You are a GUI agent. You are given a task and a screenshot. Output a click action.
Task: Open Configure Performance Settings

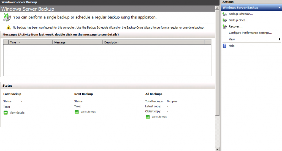point(250,33)
